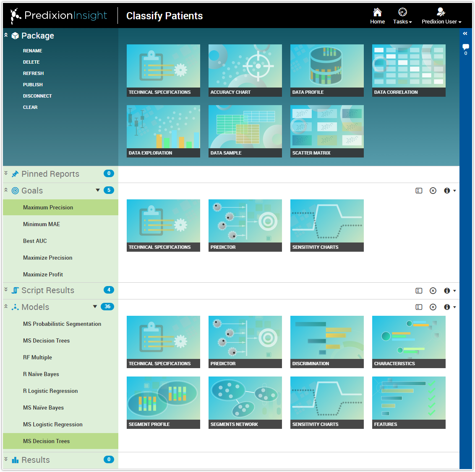This screenshot has height=472, width=475.
Task: Open the Accuracy Chart tile
Action: tap(245, 70)
